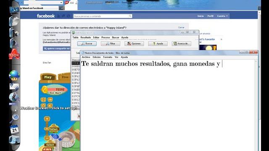Open the Edición menu in Notepad
Viewport: 269px width, 151px height.
coord(97,57)
